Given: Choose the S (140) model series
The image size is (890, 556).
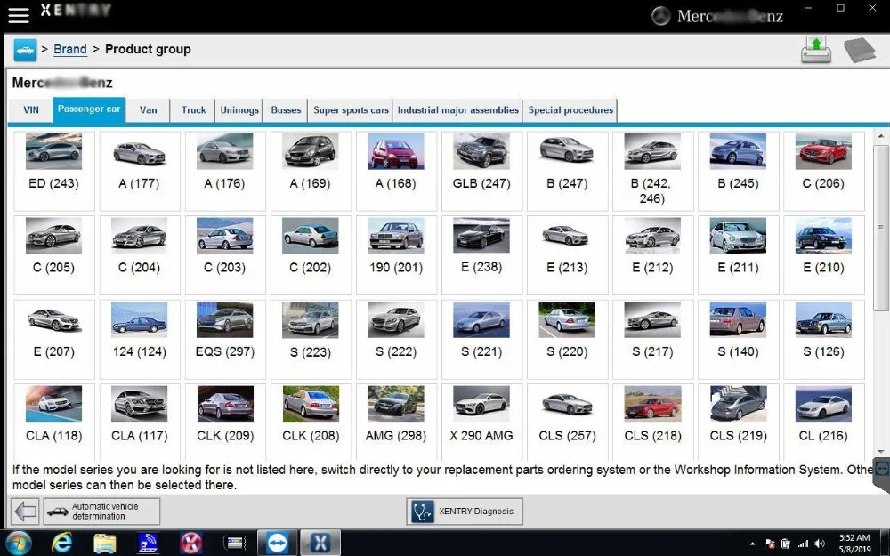Looking at the screenshot, I should click(x=738, y=339).
